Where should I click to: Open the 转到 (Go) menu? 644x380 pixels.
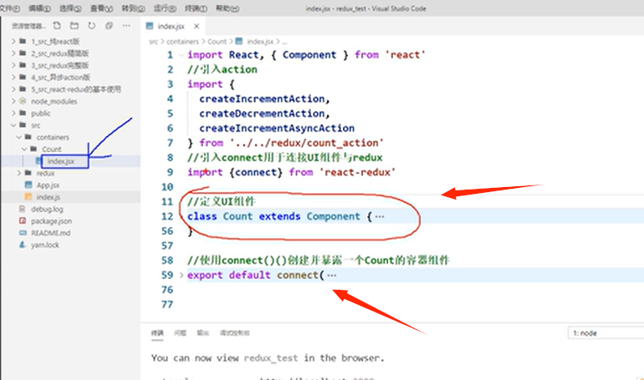(x=133, y=8)
